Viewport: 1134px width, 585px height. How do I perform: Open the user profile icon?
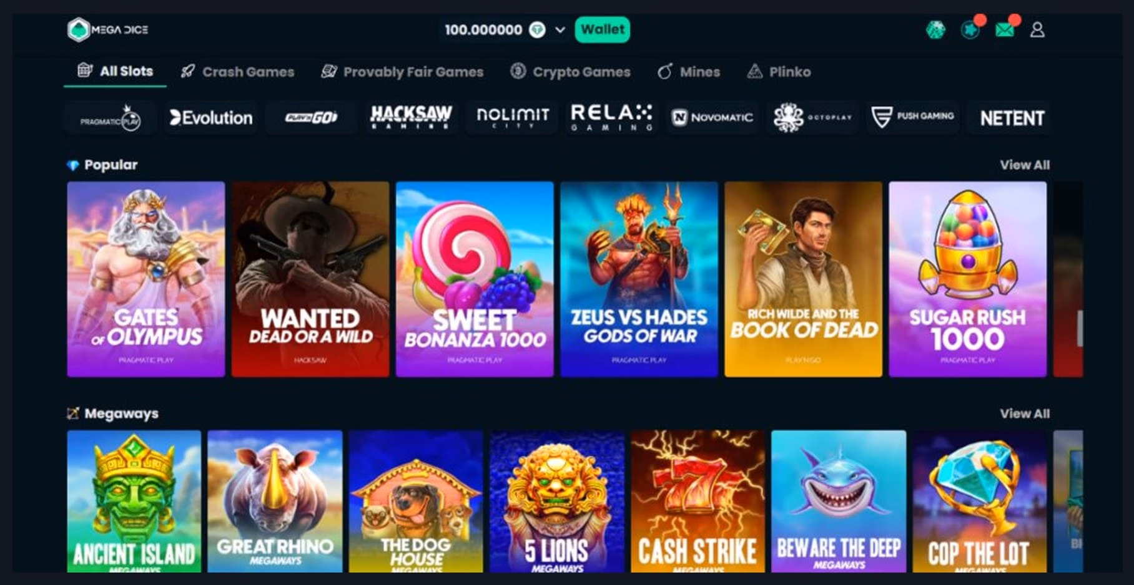(1037, 29)
